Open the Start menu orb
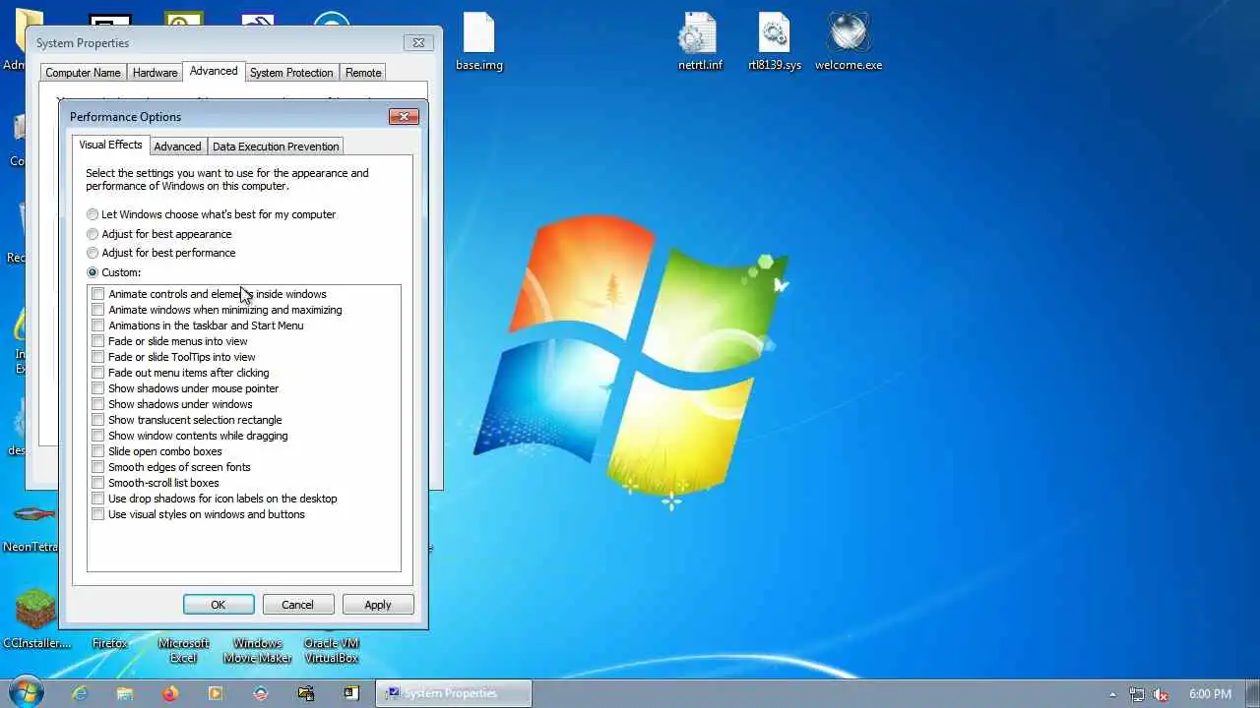This screenshot has width=1260, height=708. (25, 692)
